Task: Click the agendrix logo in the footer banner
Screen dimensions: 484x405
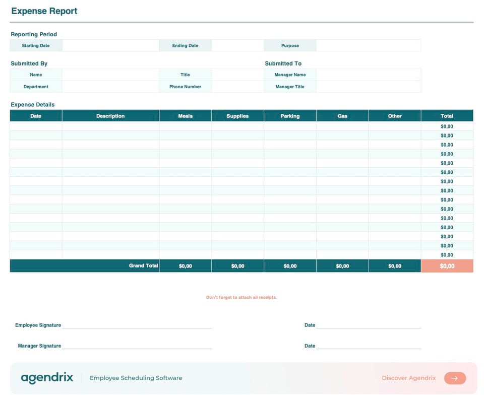Action: point(47,378)
